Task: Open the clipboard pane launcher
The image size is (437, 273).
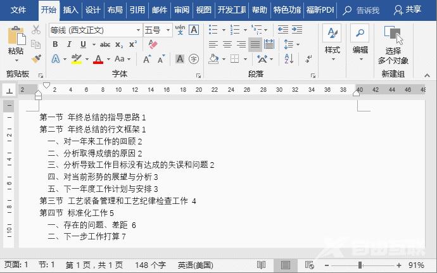Action: 41,75
